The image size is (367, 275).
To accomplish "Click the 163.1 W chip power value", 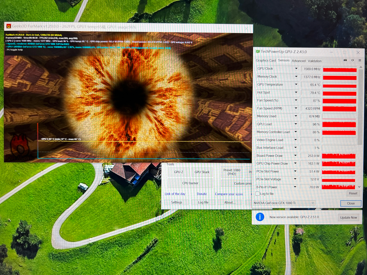I will [x=311, y=164].
